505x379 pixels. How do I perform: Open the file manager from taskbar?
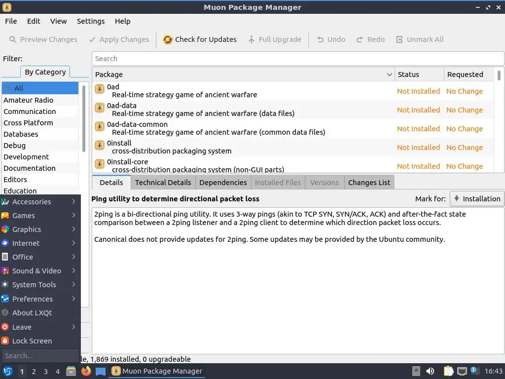pos(71,371)
